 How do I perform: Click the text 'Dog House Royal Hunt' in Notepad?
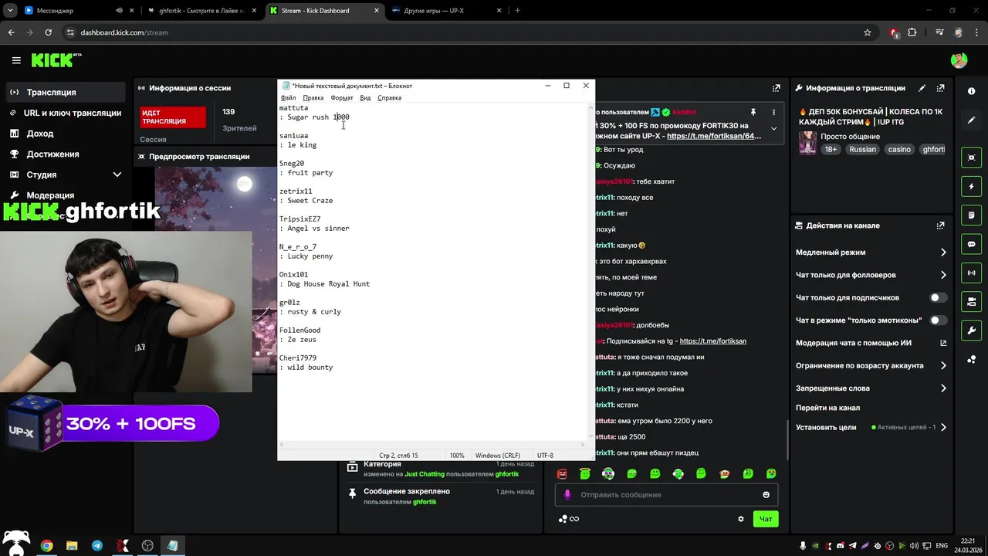pyautogui.click(x=328, y=284)
